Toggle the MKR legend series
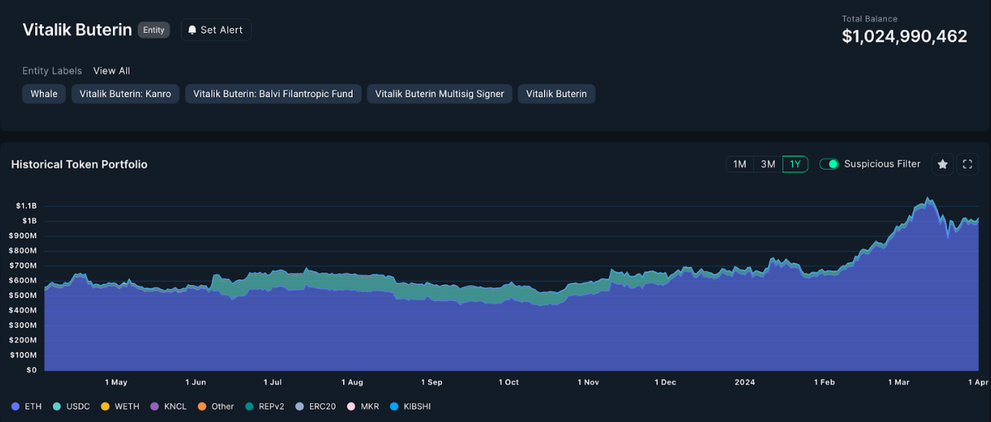Viewport: 991px width, 422px height. (x=363, y=407)
